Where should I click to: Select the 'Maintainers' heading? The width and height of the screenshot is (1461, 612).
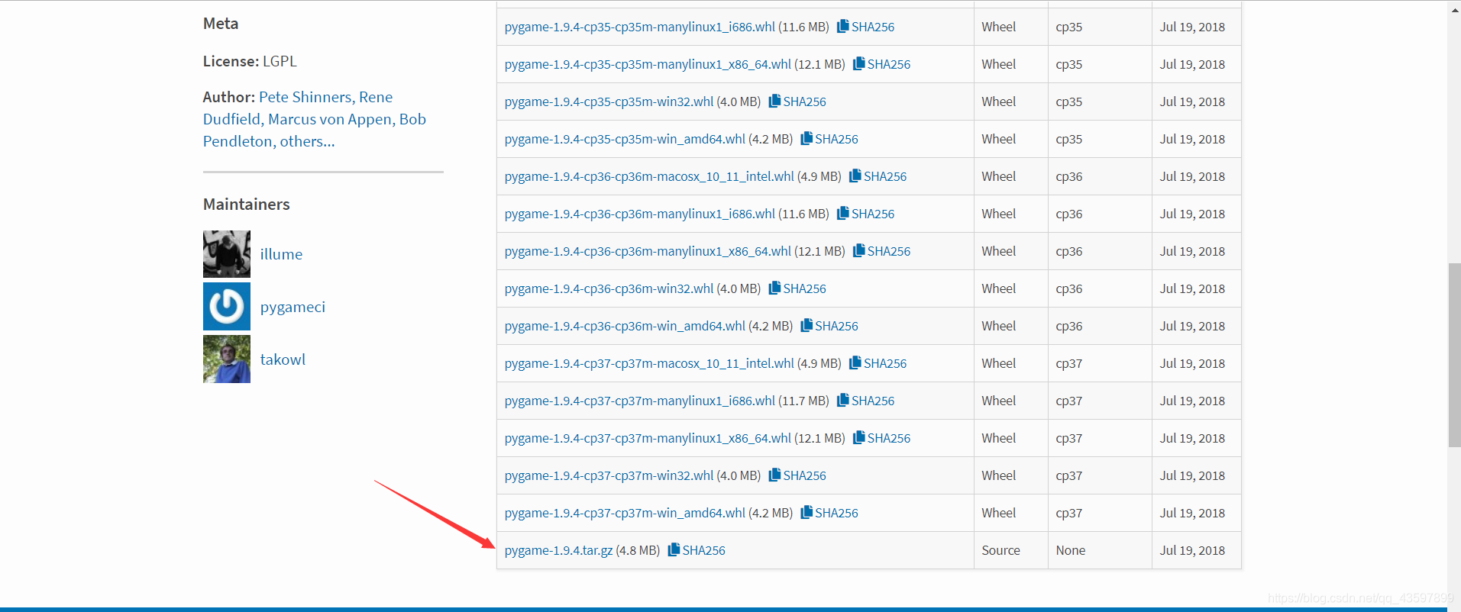coord(247,205)
